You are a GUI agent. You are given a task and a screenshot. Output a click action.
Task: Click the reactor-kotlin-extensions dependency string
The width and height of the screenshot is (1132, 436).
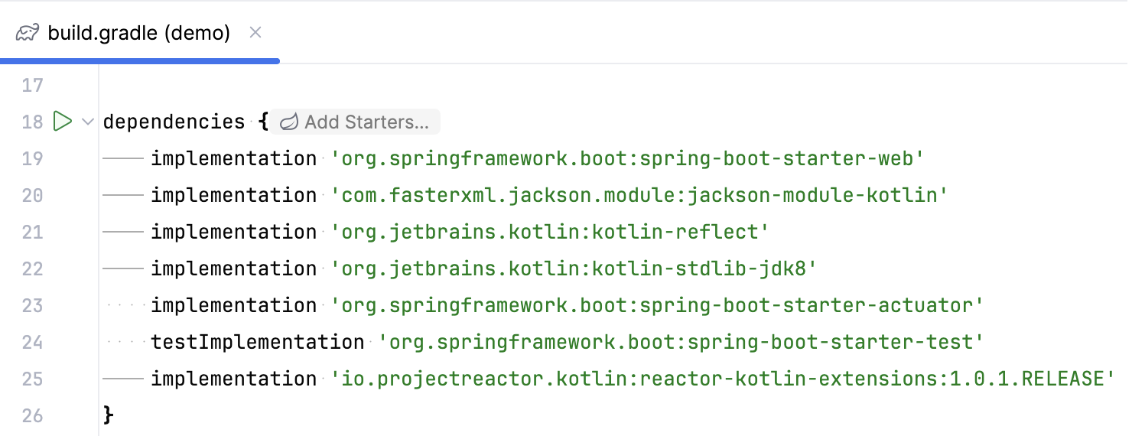click(717, 379)
